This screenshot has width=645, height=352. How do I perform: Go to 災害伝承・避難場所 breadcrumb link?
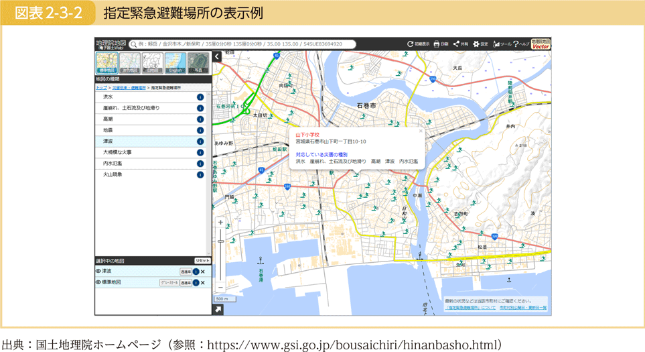click(x=129, y=88)
